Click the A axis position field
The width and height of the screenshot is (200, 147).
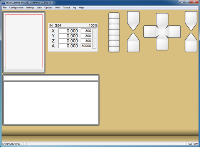[x=68, y=46]
